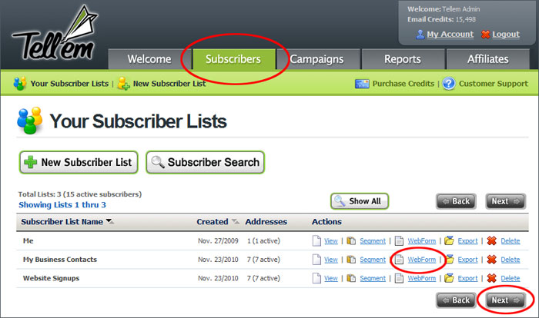Open WebForm link for Website Signups

pyautogui.click(x=422, y=279)
